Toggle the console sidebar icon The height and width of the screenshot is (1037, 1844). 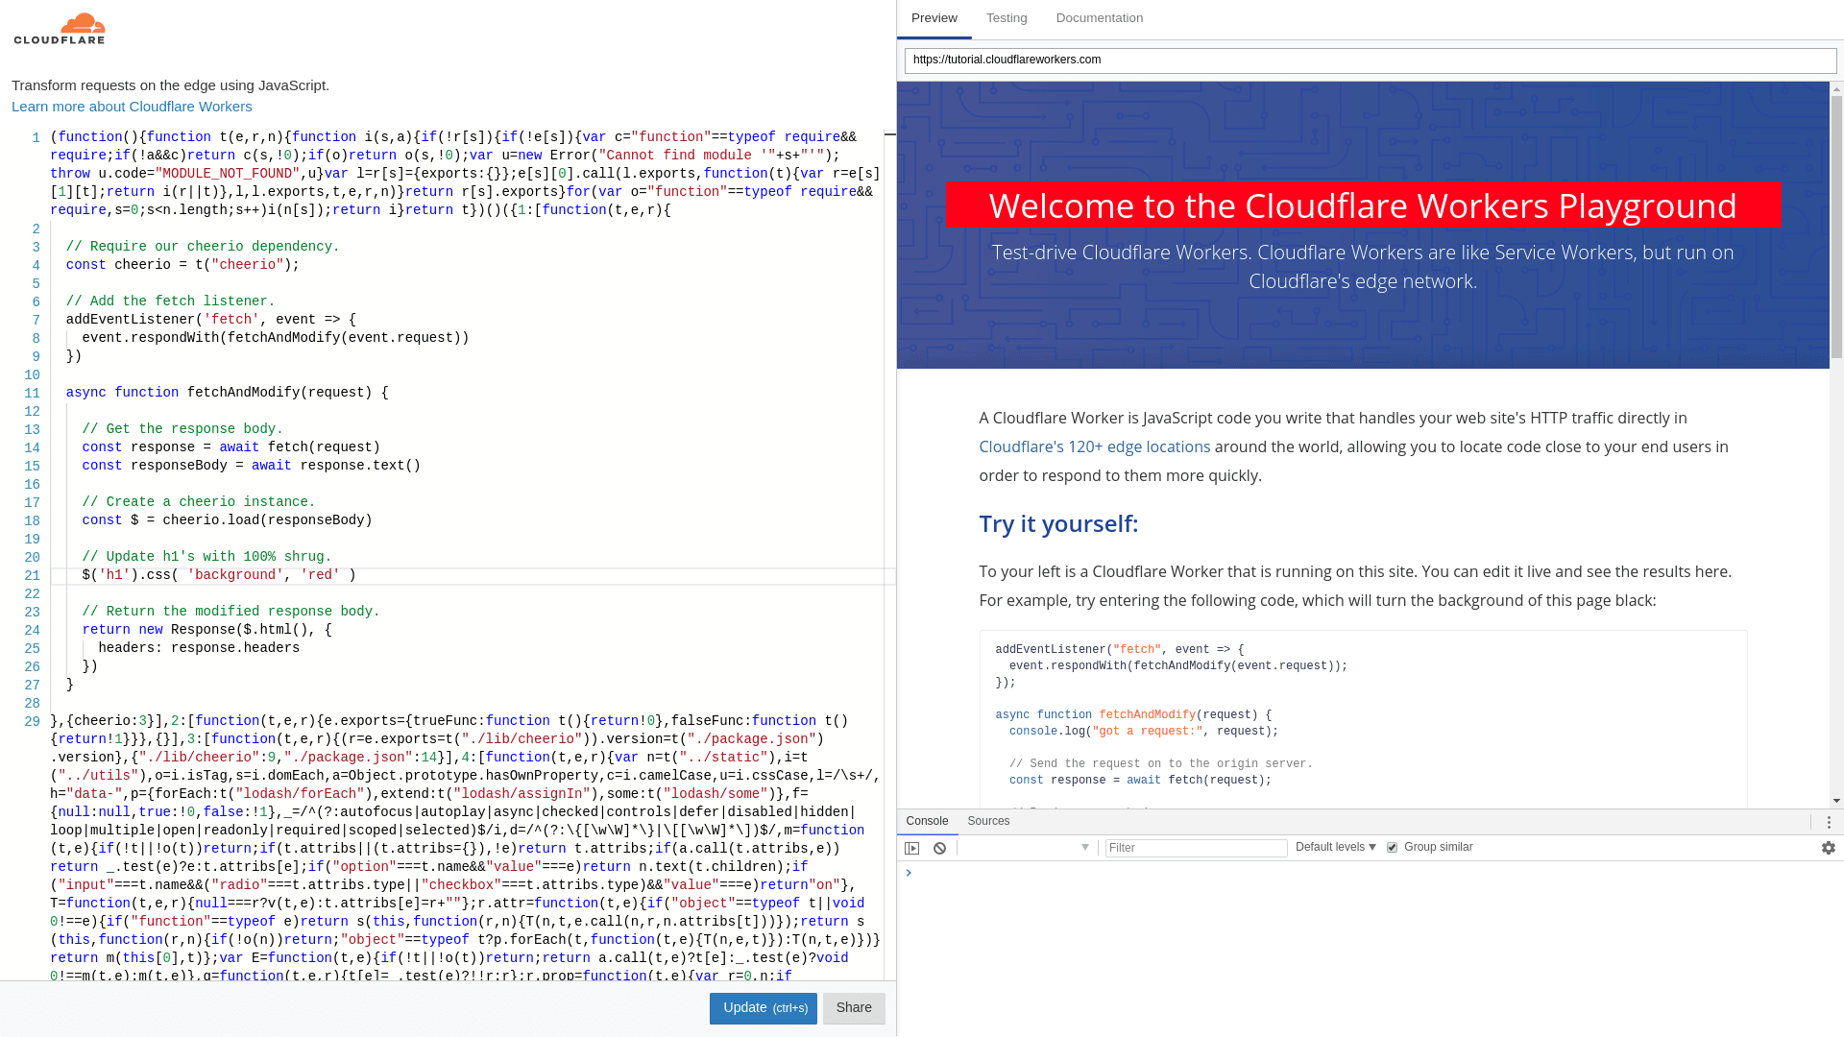tap(912, 848)
